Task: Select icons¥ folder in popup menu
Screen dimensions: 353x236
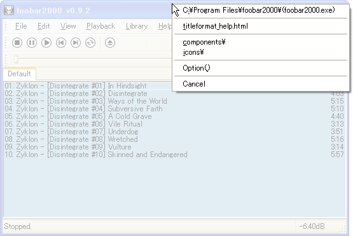Action: click(261, 52)
